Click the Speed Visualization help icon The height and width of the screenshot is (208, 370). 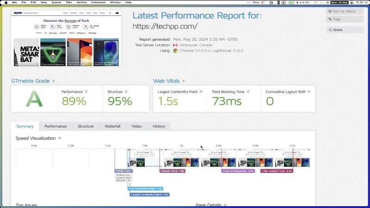coord(60,138)
